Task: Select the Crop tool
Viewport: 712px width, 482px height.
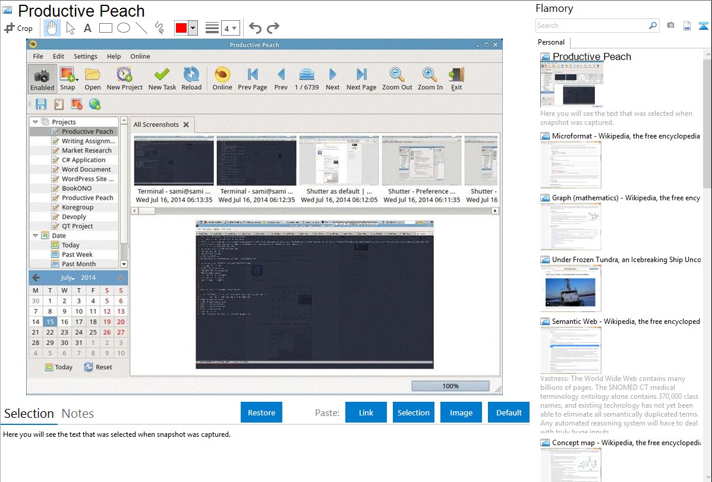Action: (18, 28)
